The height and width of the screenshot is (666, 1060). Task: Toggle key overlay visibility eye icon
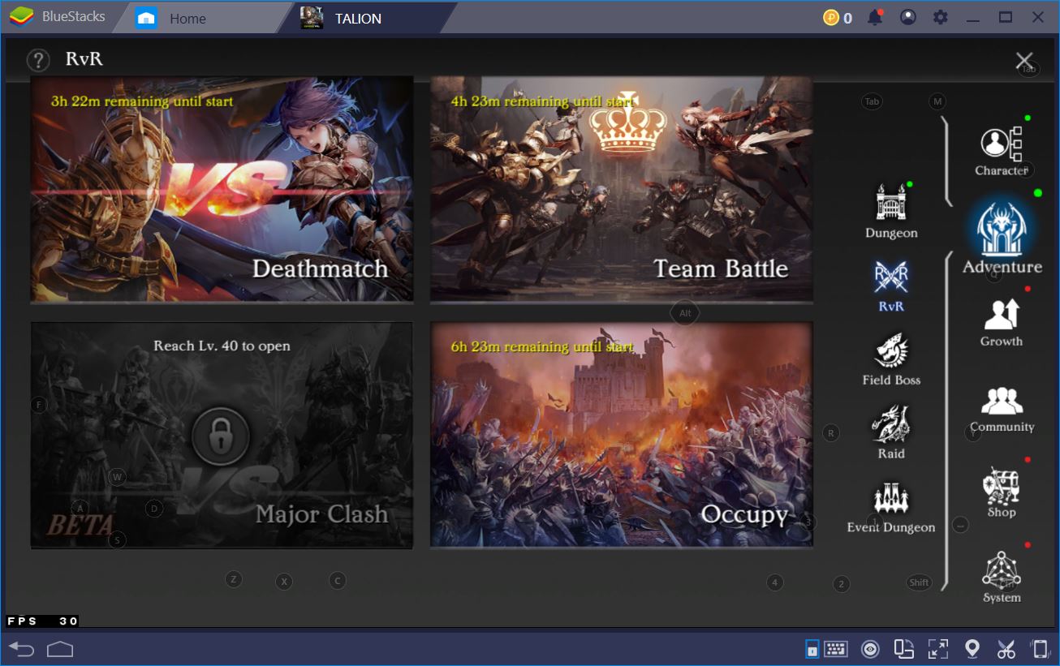[870, 648]
